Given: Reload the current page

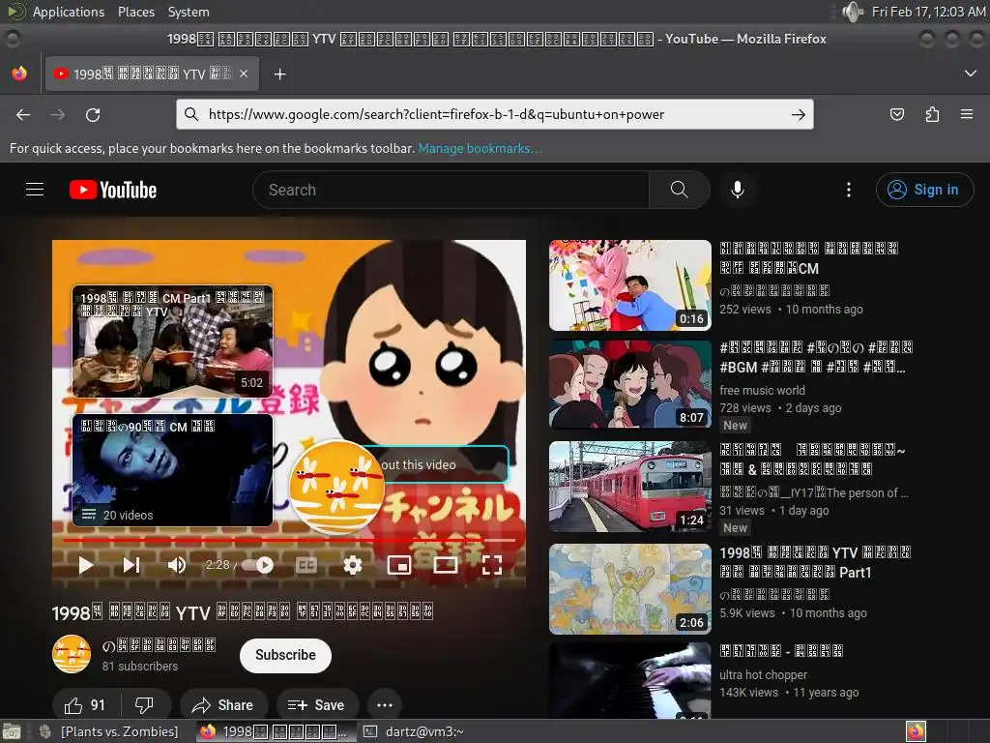Looking at the screenshot, I should (93, 115).
